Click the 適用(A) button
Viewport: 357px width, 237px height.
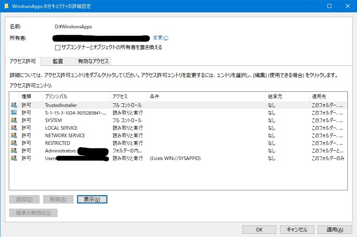point(335,230)
